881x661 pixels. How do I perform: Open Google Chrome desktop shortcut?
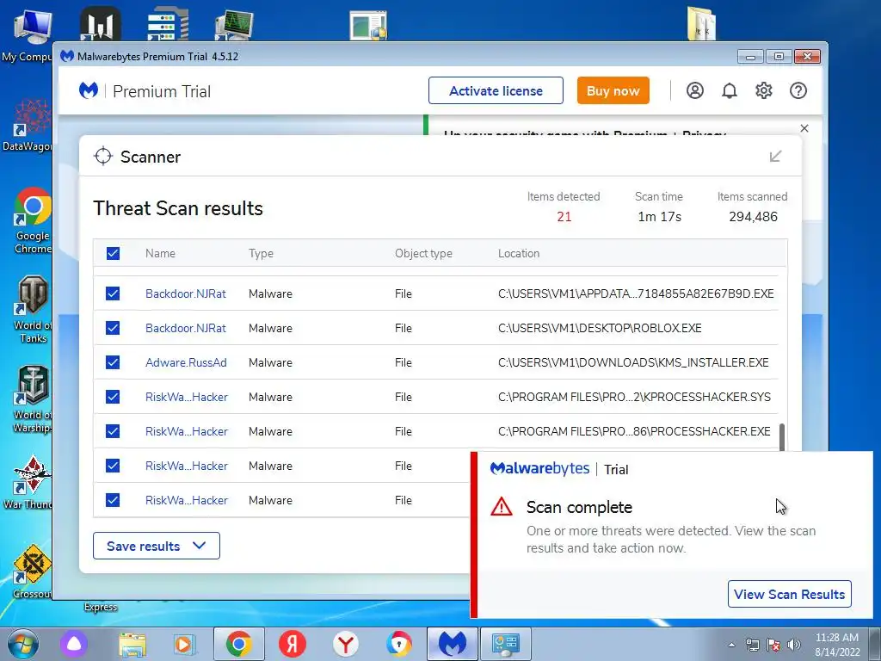33,220
